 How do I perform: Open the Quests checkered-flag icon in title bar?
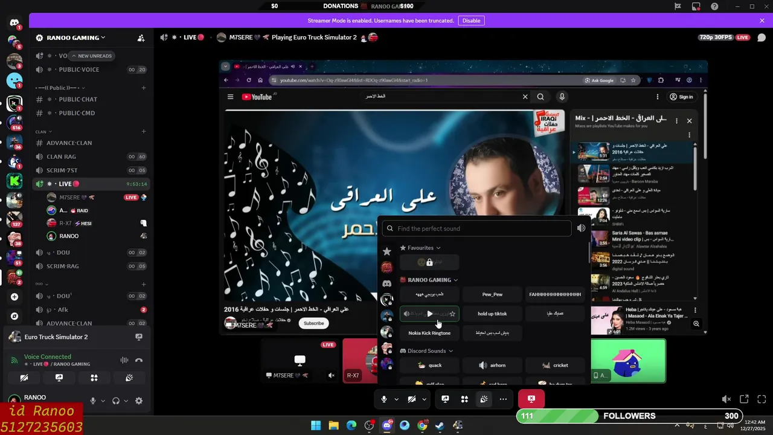[678, 6]
